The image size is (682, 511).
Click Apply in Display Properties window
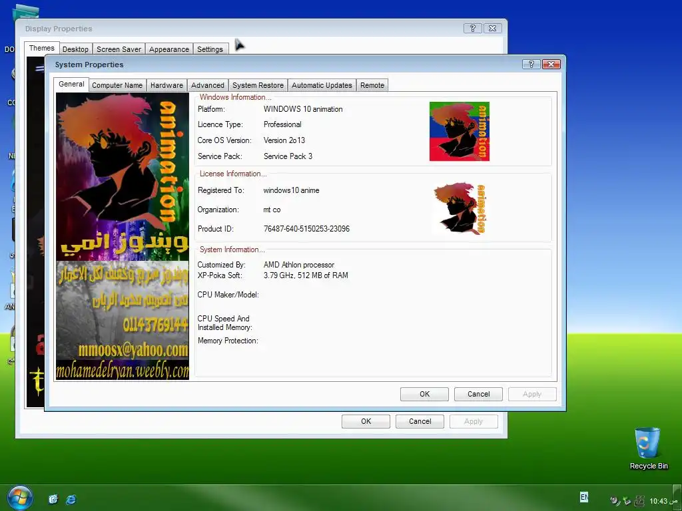(474, 421)
